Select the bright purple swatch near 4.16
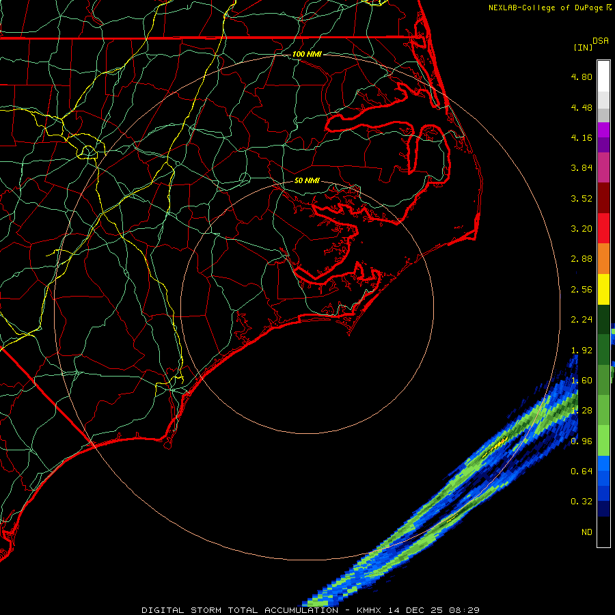 603,130
